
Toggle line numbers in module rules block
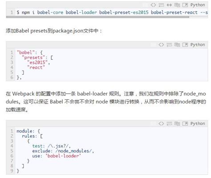point(169,124)
